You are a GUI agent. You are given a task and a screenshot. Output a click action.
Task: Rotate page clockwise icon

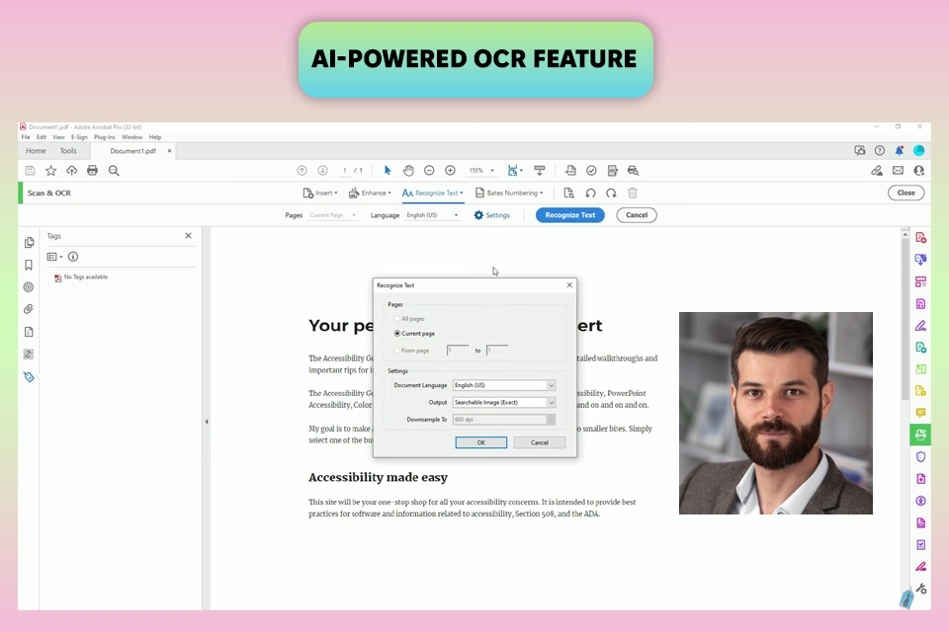point(611,193)
